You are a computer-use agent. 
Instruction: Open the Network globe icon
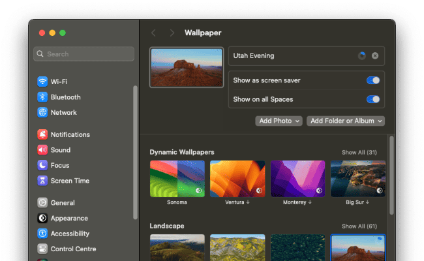tap(42, 112)
